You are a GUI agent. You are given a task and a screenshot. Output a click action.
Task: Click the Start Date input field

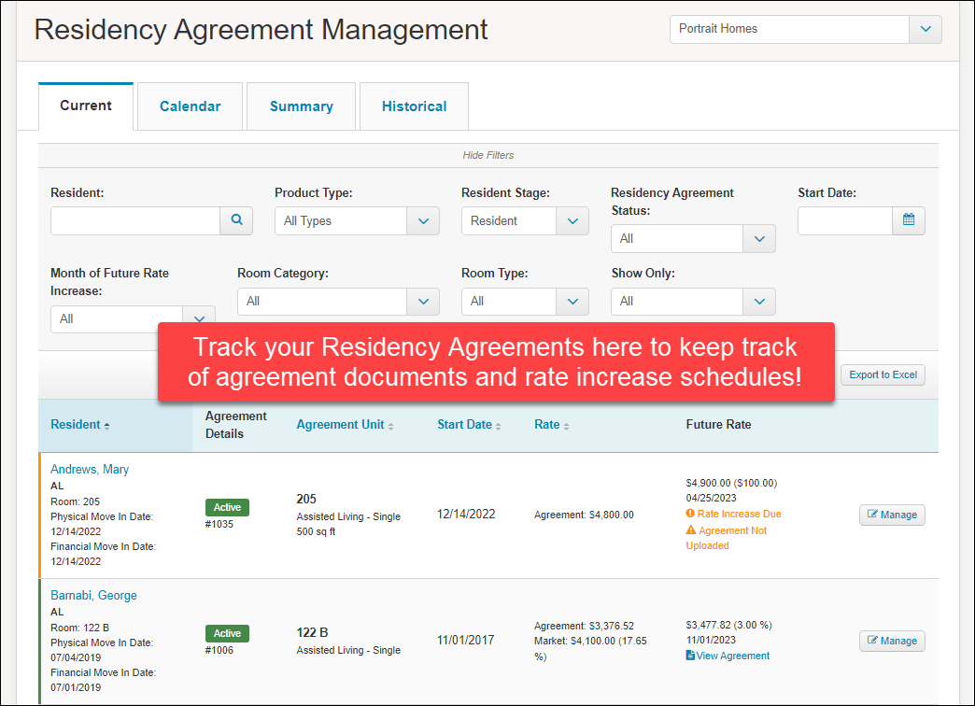point(844,220)
